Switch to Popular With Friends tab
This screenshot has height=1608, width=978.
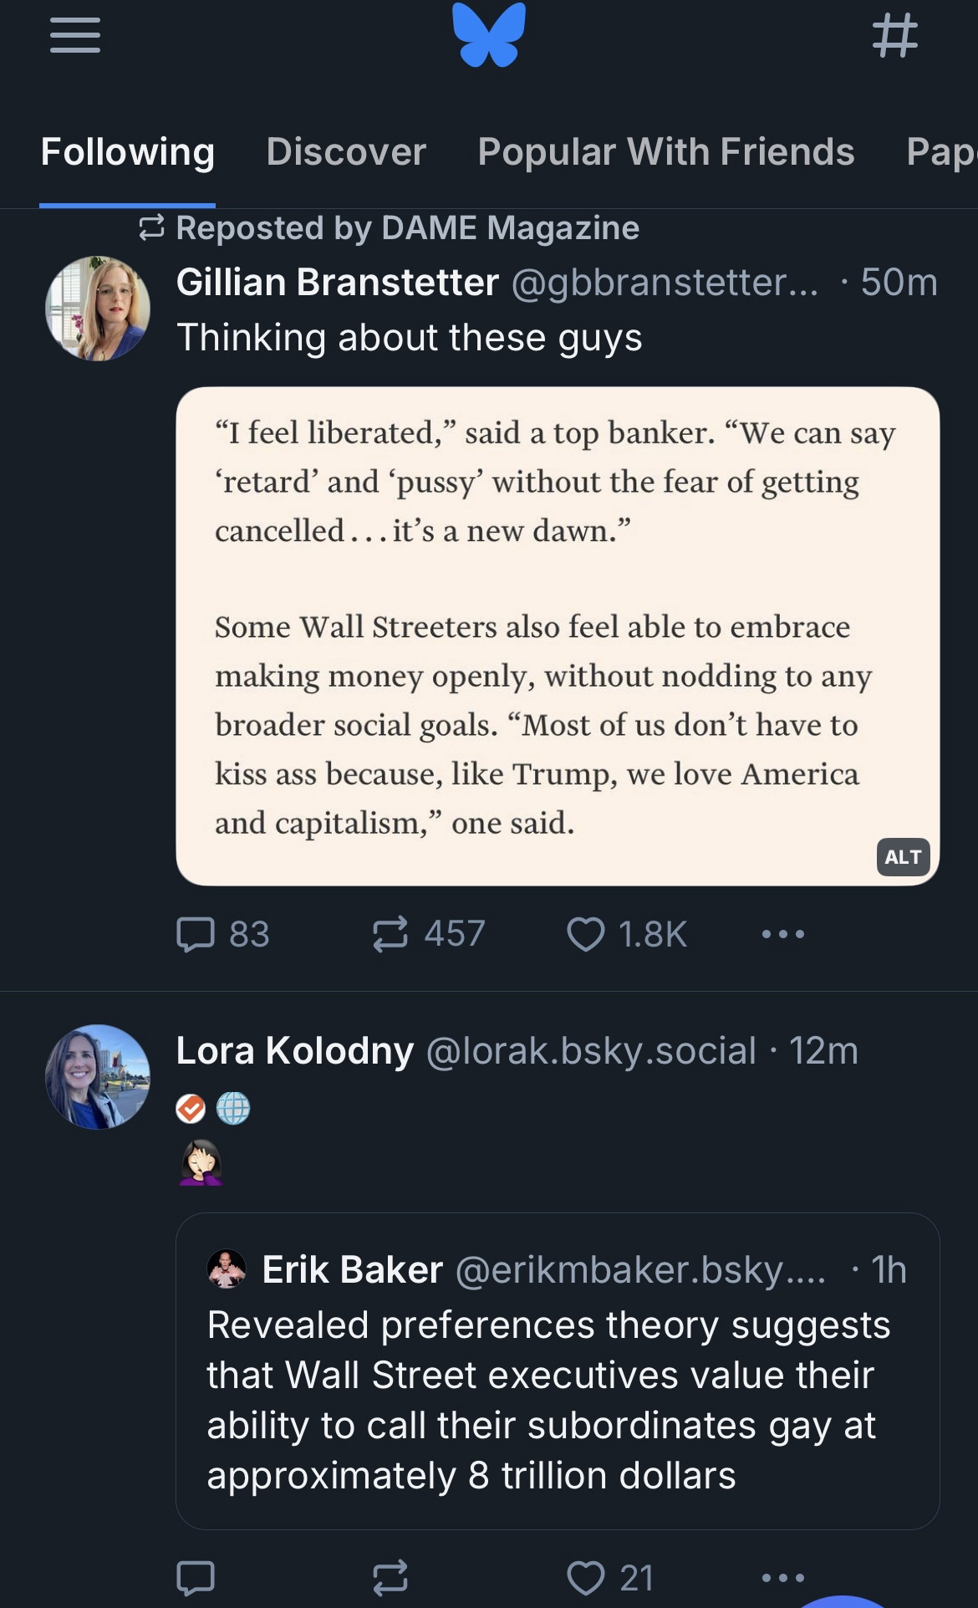point(666,152)
